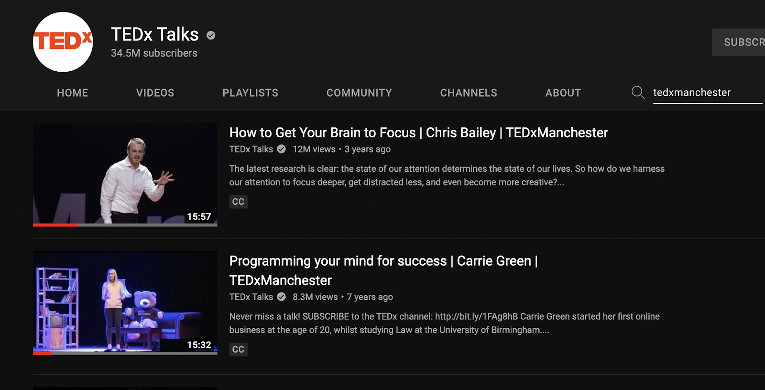Click the channel search field containing tedxmanchester
This screenshot has width=765, height=390.
(x=708, y=92)
